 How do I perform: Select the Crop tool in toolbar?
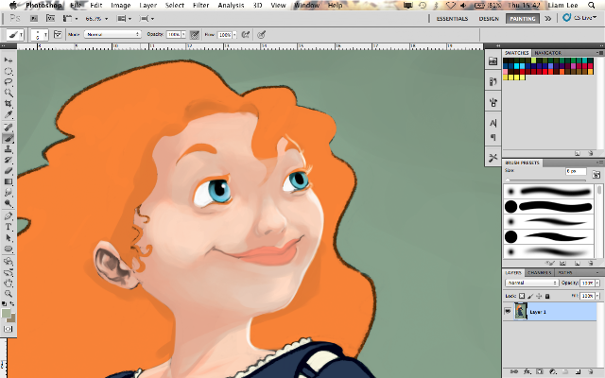coord(9,103)
